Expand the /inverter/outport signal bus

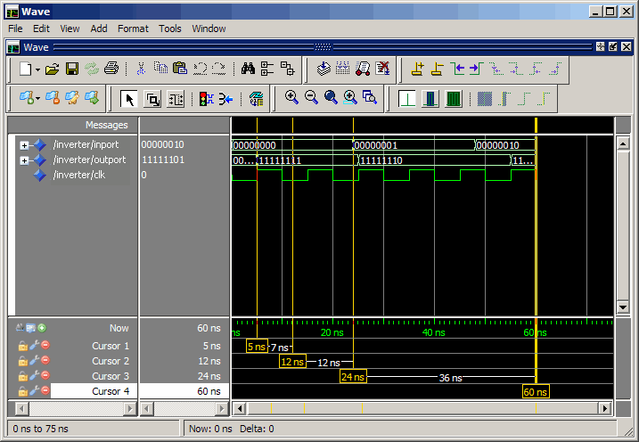[25, 160]
